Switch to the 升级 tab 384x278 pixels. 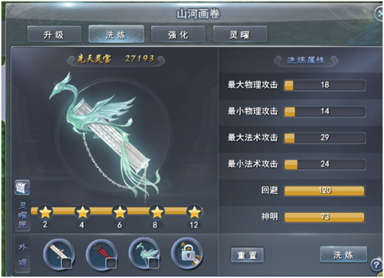pos(54,34)
